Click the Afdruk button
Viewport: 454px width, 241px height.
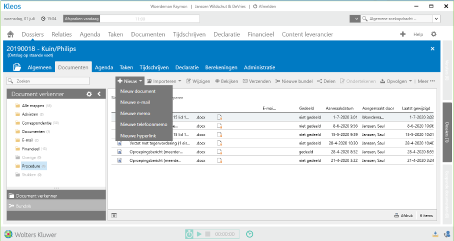403,215
